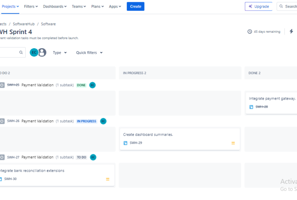Click the EC assignee avatar on SWH-25
Viewport: 297px width, 200px height.
point(93,85)
